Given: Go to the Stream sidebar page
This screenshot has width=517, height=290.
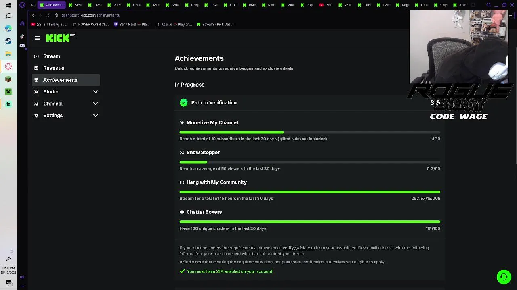Looking at the screenshot, I should click(x=51, y=56).
